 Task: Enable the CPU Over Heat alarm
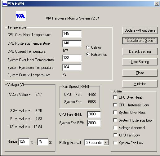(x=115, y=97)
